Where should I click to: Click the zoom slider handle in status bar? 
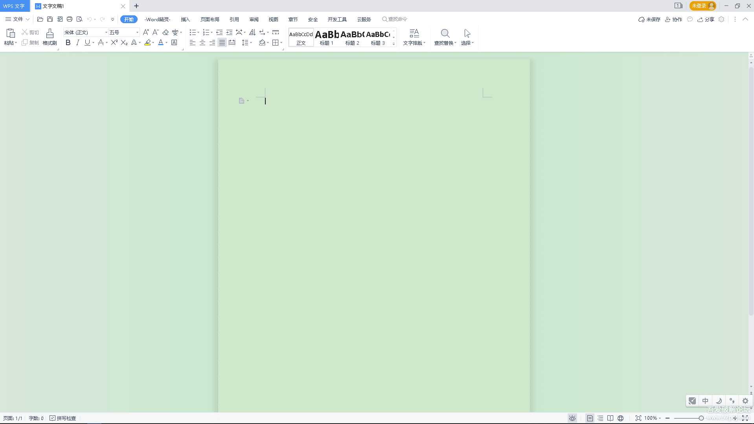(701, 418)
